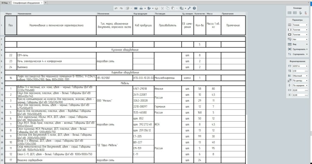The height and width of the screenshot is (164, 312).
Task: Add a new tab with plus button
Action: [x=45, y=3]
